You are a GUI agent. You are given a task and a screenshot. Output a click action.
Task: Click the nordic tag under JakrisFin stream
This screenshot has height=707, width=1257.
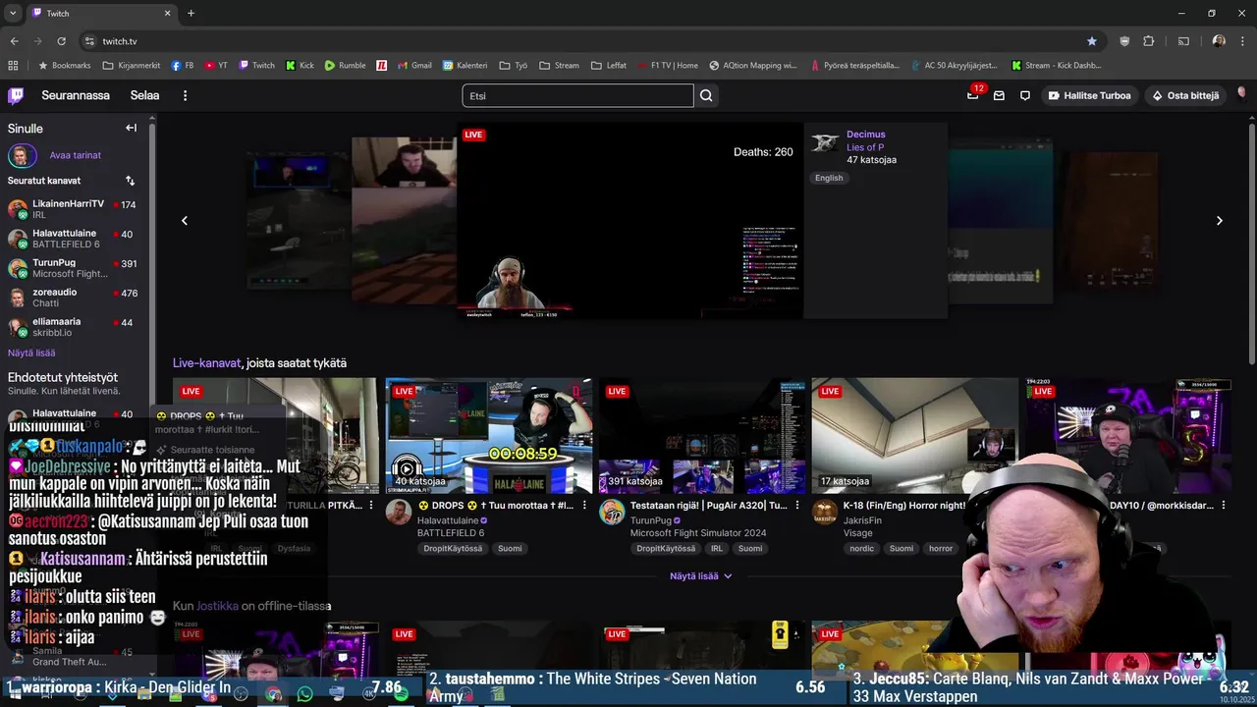coord(862,549)
